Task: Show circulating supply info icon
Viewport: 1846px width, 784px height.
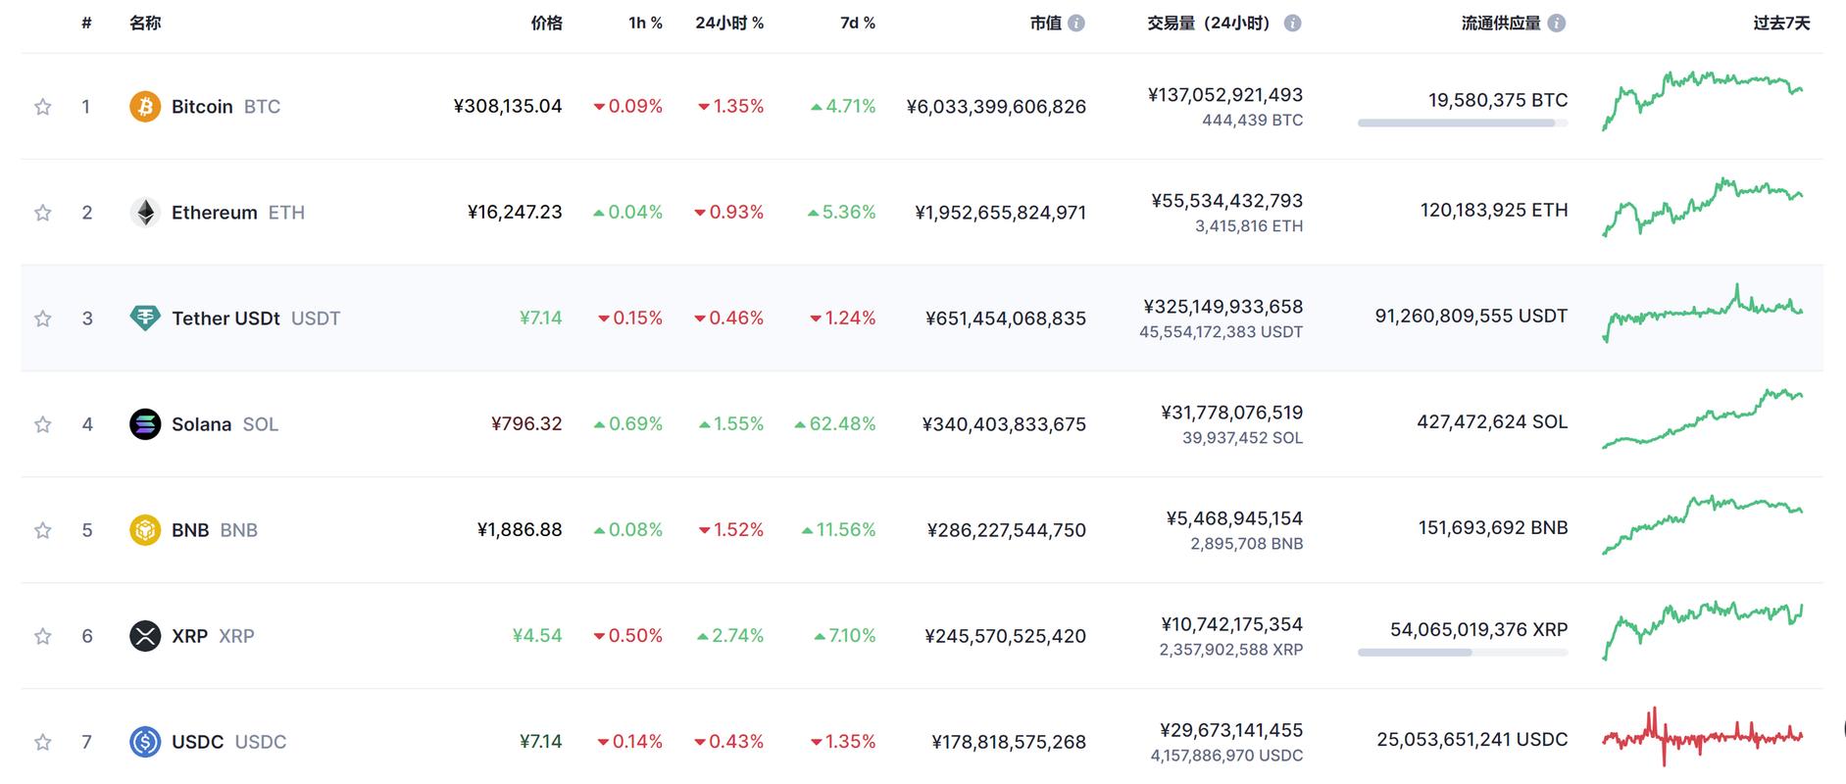Action: 1556,24
